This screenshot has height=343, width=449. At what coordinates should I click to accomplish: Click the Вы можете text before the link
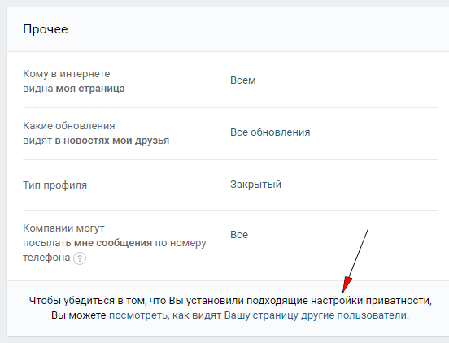[x=79, y=315]
